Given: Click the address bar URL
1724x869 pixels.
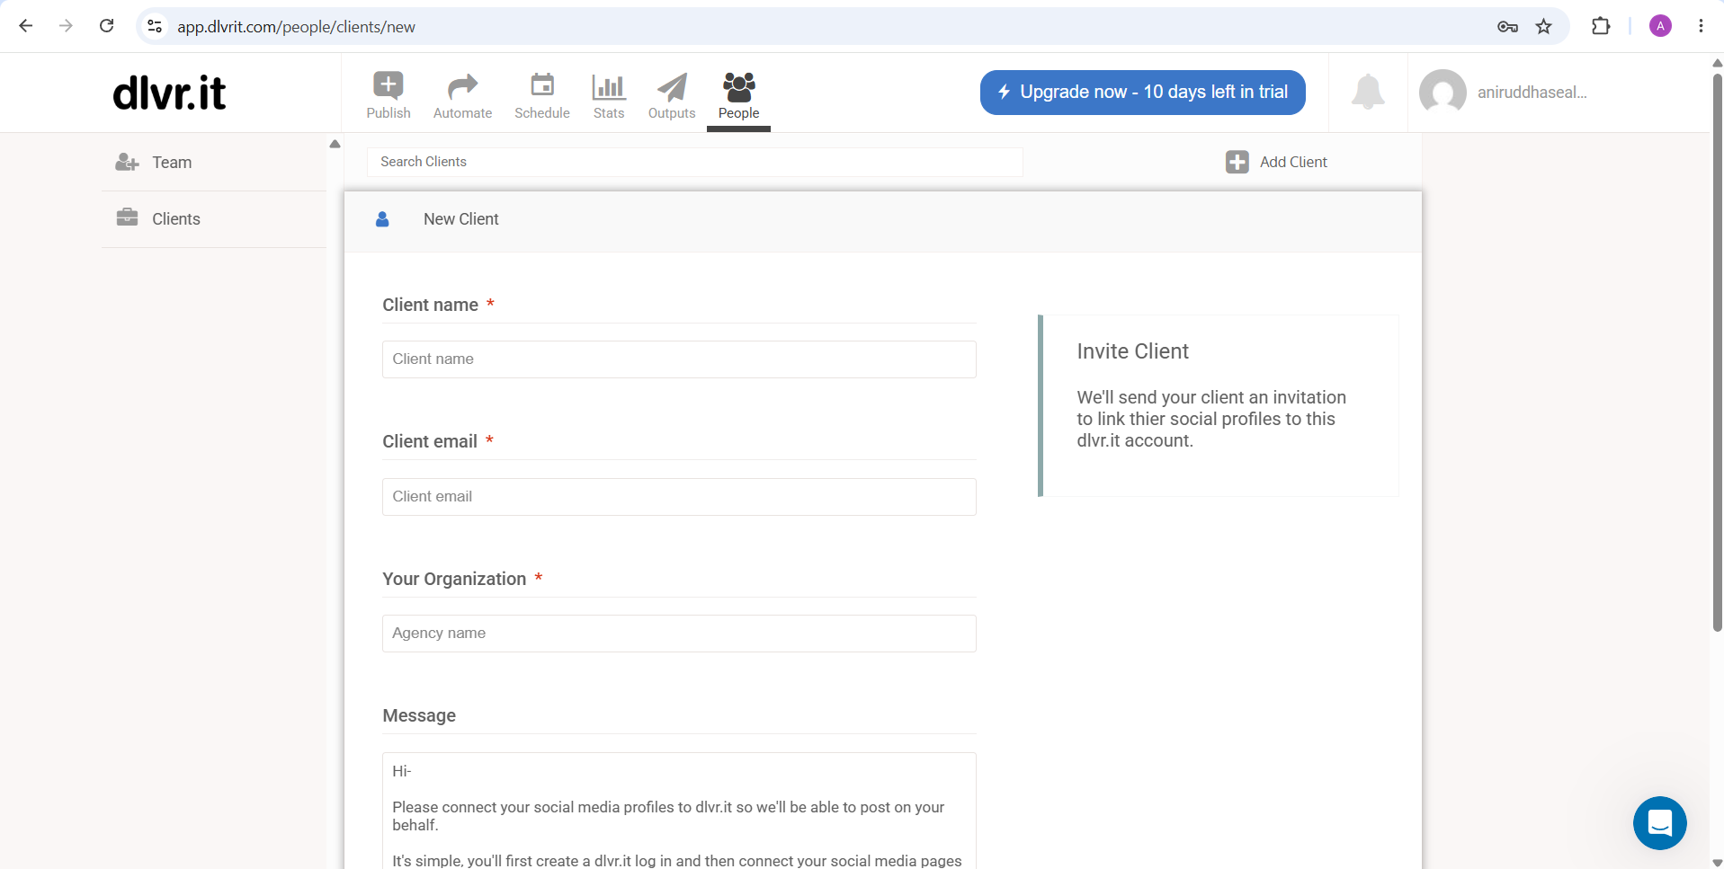Looking at the screenshot, I should tap(296, 27).
